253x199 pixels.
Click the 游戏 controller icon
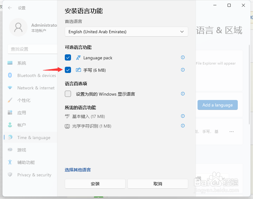coord(10,150)
